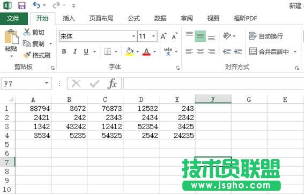Click the Excel application logo icon
The width and height of the screenshot is (304, 194).
pos(8,5)
